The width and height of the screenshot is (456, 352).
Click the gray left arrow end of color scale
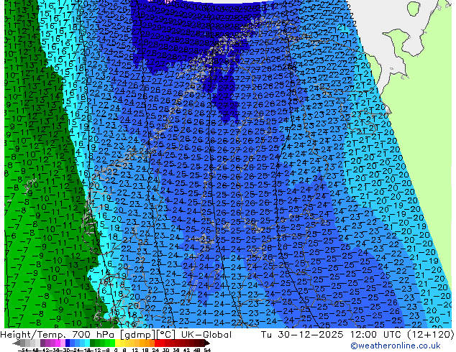pos(17,343)
